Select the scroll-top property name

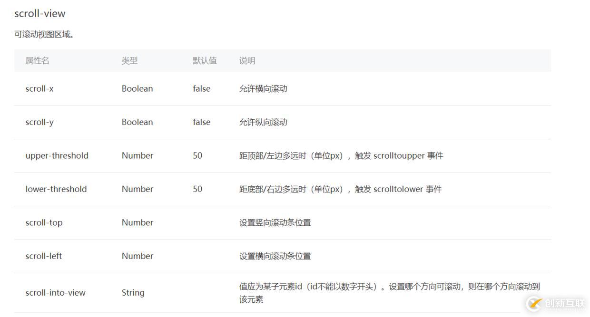click(x=44, y=222)
